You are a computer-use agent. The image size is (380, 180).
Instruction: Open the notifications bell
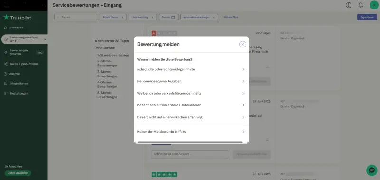361,5
